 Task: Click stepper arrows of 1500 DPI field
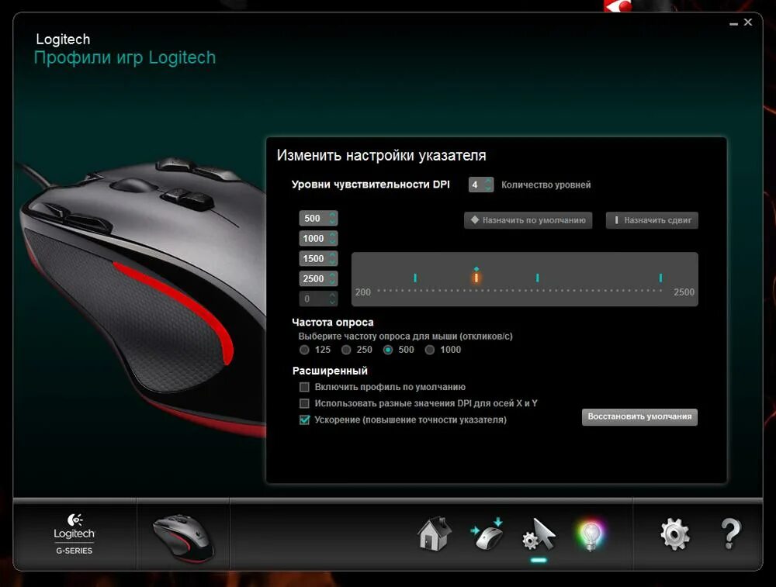pyautogui.click(x=333, y=259)
